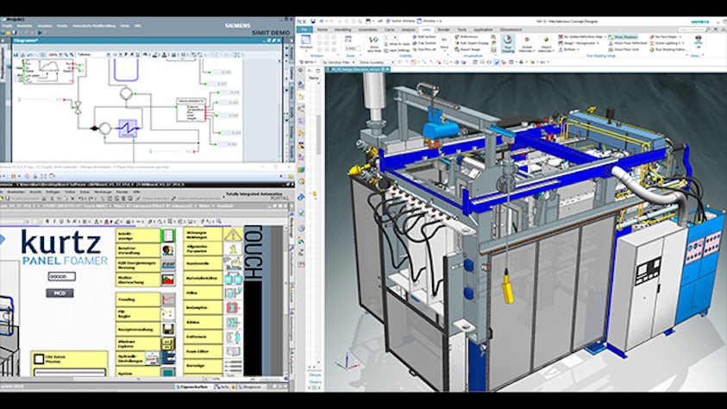
Task: Open the No Selection Filter dropdown
Action: [338, 61]
